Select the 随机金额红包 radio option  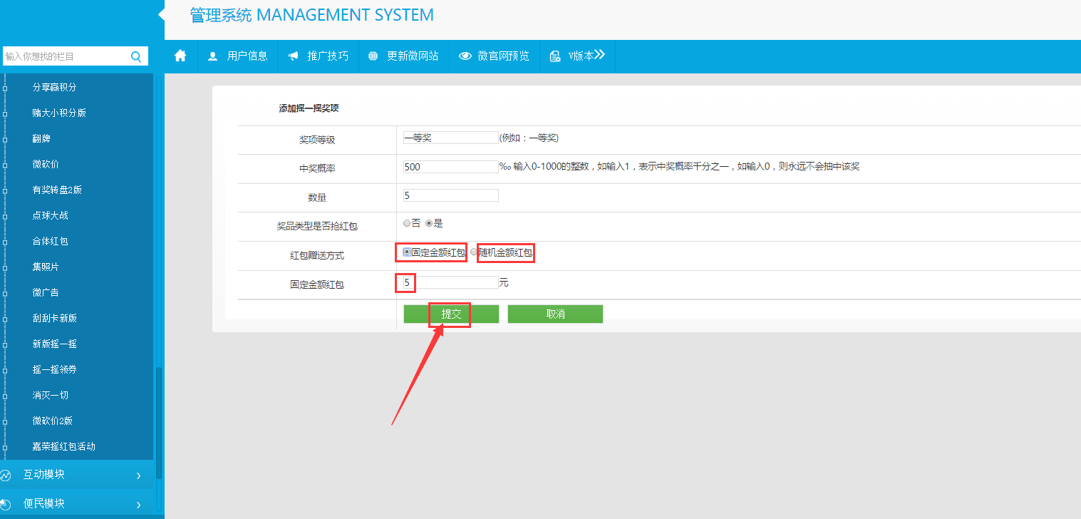[474, 252]
